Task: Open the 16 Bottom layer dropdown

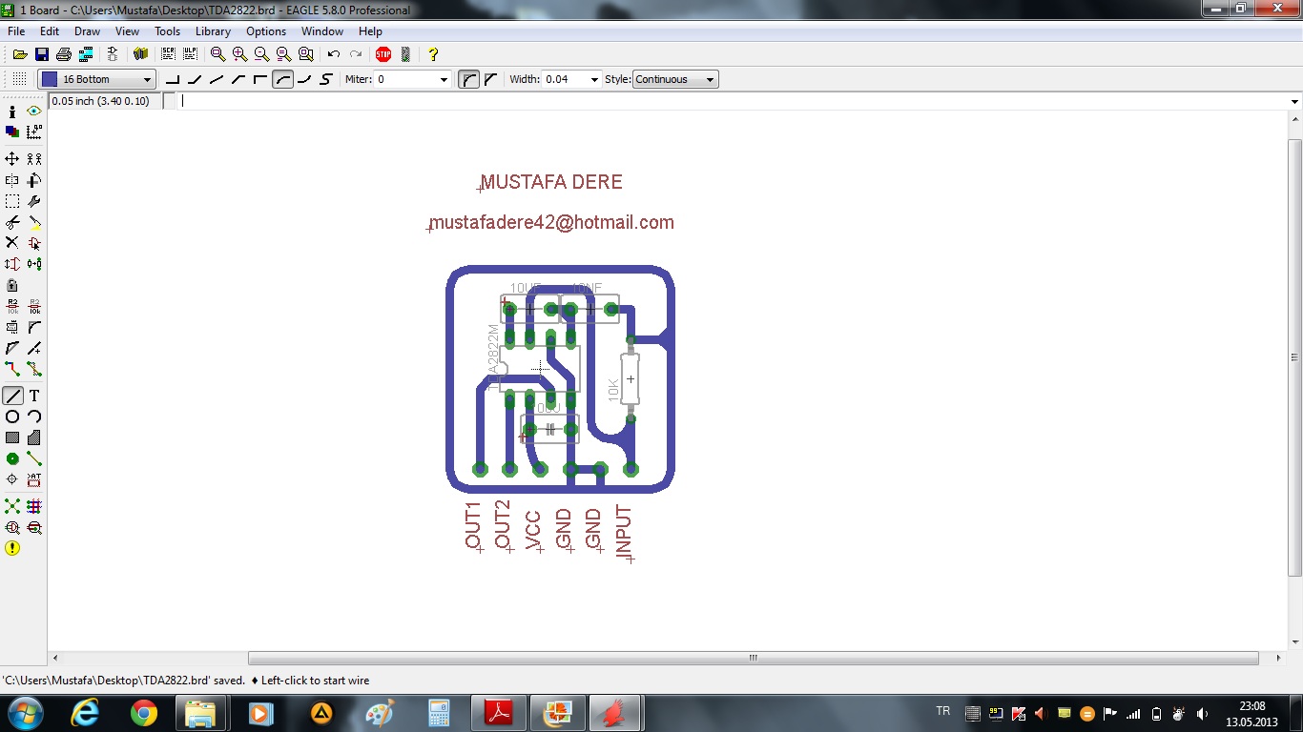Action: point(96,79)
